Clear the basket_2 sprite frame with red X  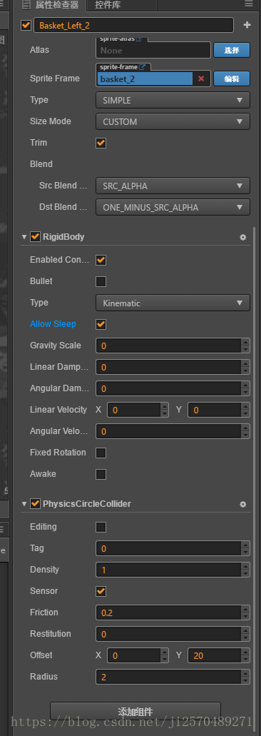(x=201, y=79)
